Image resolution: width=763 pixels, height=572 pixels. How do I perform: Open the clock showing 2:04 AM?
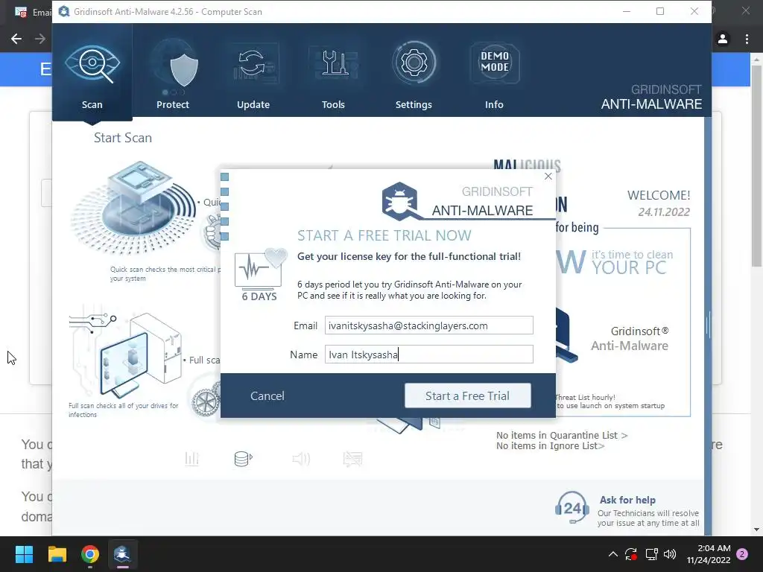709,554
